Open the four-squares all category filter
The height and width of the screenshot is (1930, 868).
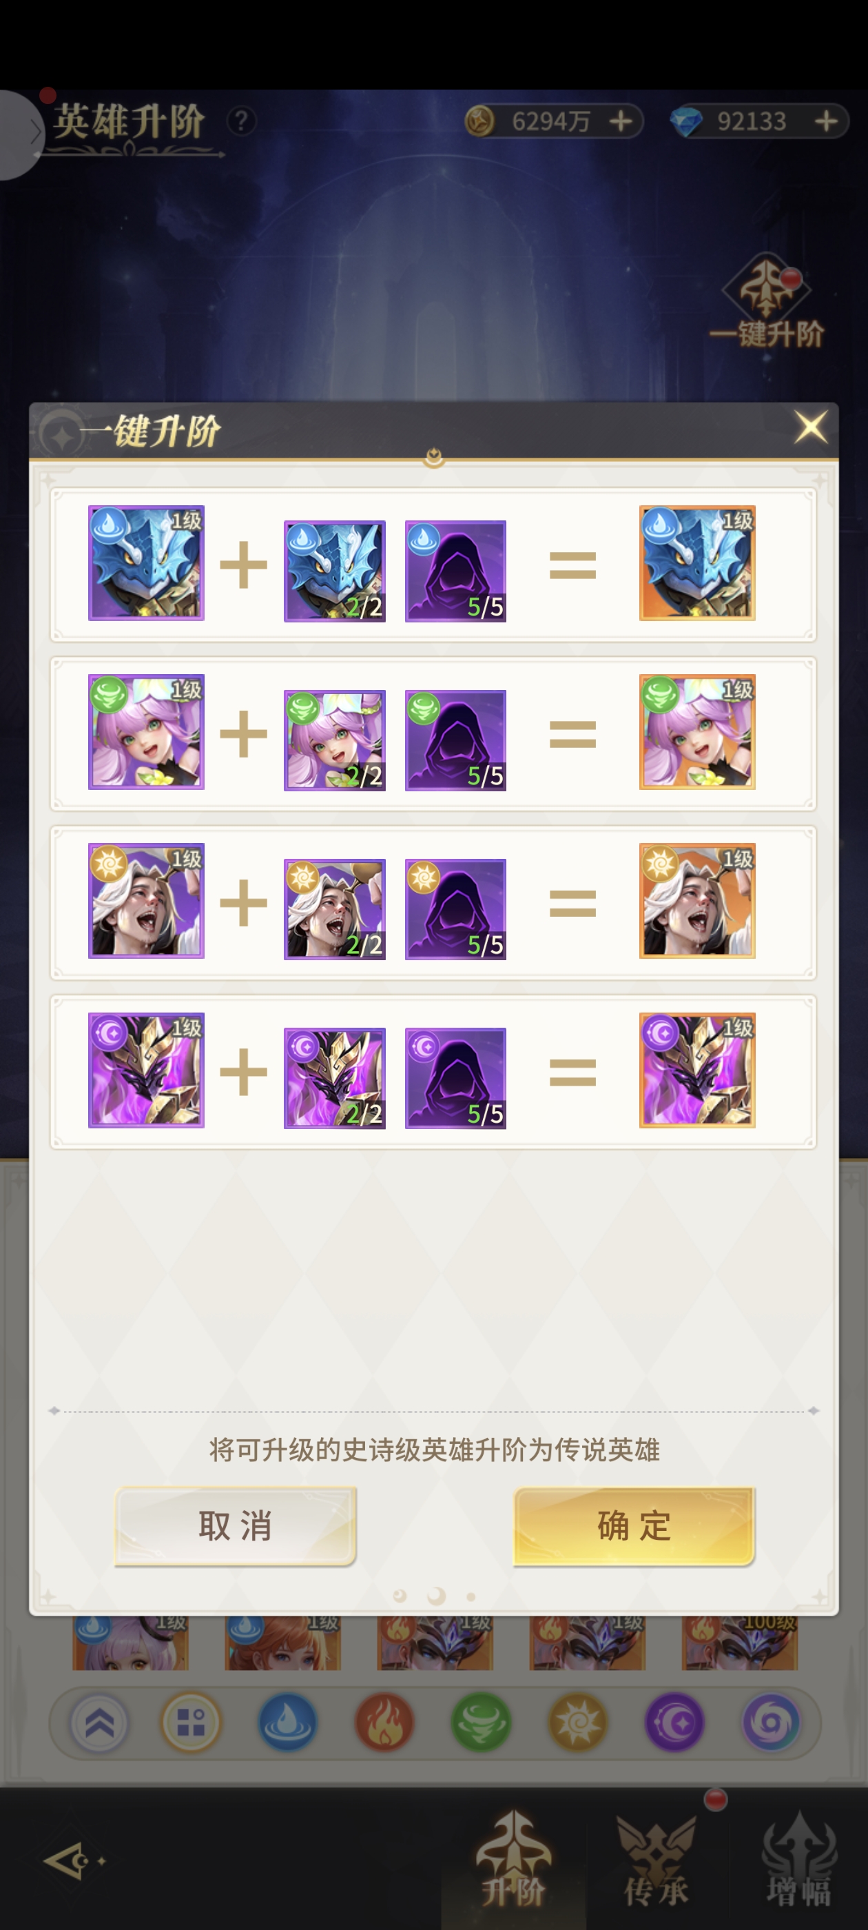click(191, 1723)
